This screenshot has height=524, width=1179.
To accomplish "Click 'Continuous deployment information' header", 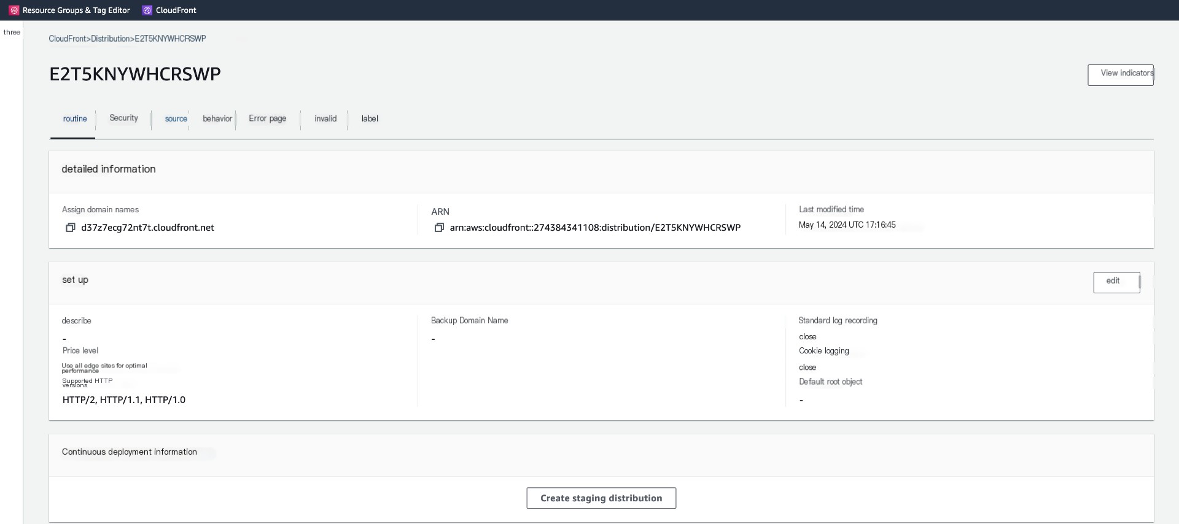I will [x=130, y=452].
